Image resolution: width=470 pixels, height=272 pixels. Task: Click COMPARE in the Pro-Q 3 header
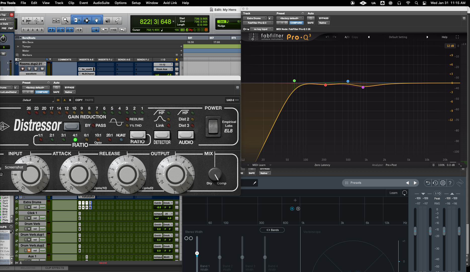[296, 23]
